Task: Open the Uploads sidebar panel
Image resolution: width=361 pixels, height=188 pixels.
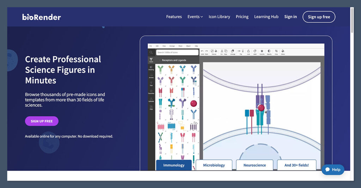Action: click(151, 100)
